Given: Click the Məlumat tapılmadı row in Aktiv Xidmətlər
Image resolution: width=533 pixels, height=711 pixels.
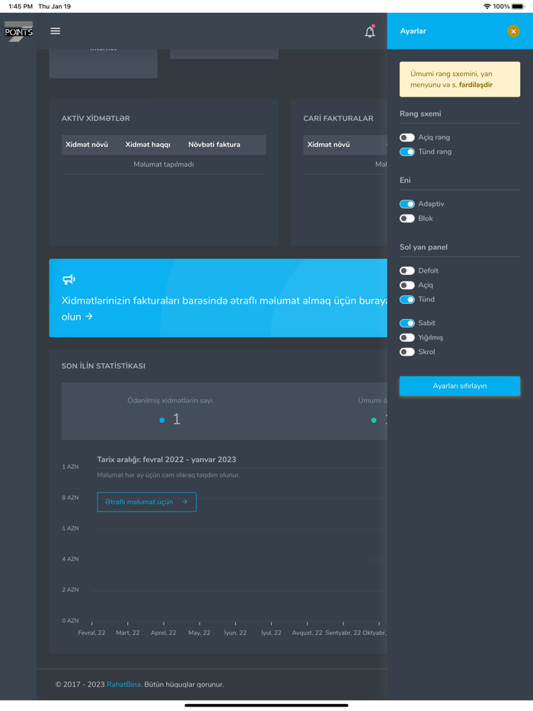Looking at the screenshot, I should [163, 164].
